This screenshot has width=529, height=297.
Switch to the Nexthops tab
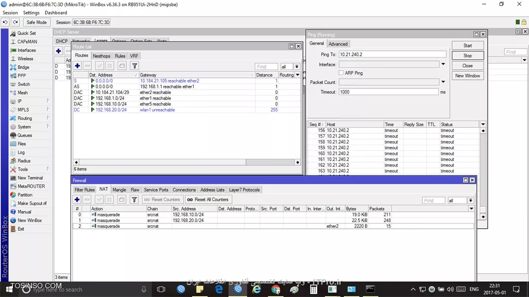pos(101,56)
